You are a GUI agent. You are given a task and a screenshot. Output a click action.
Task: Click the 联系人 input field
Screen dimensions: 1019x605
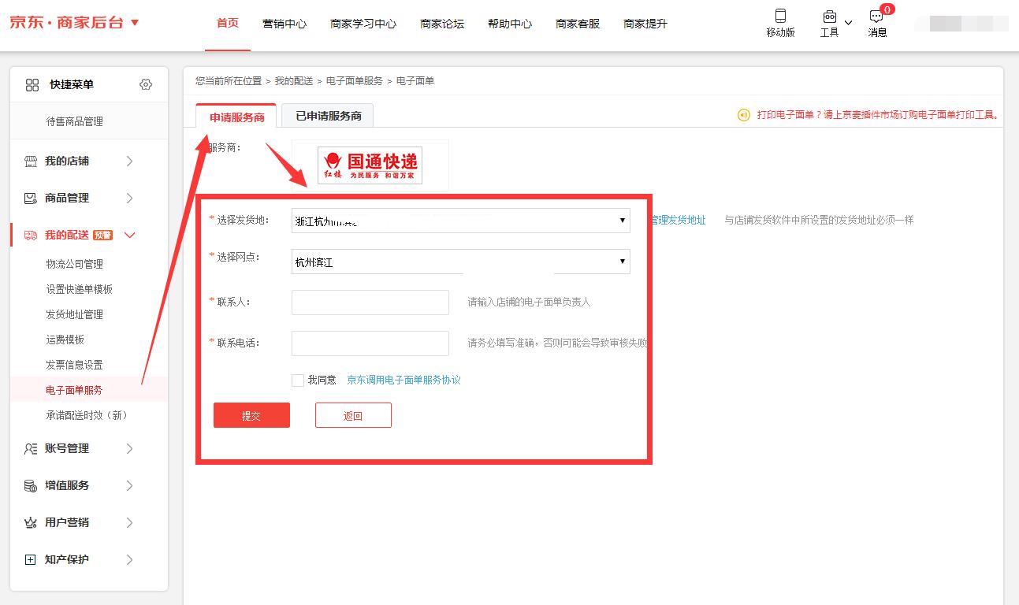pyautogui.click(x=370, y=302)
